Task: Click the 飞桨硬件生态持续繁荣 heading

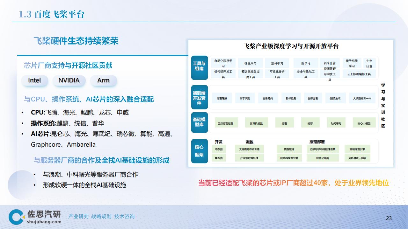Action: (x=76, y=41)
